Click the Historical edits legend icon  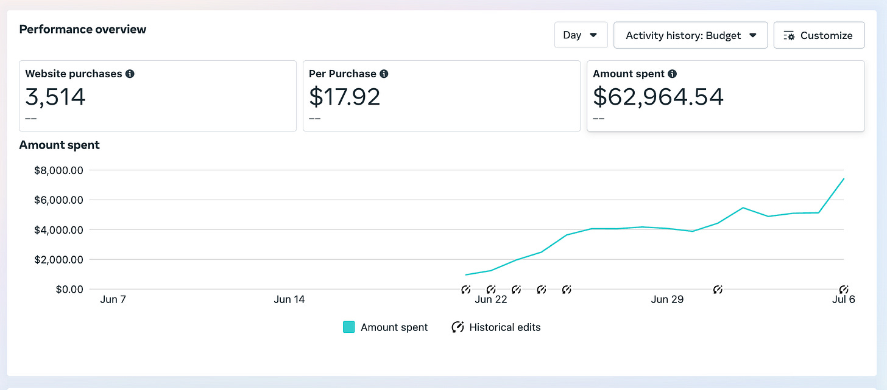pyautogui.click(x=458, y=327)
